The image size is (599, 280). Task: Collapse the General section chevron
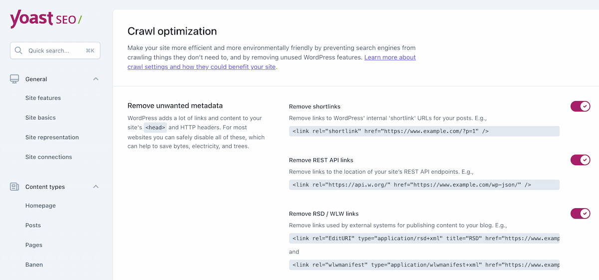[96, 79]
